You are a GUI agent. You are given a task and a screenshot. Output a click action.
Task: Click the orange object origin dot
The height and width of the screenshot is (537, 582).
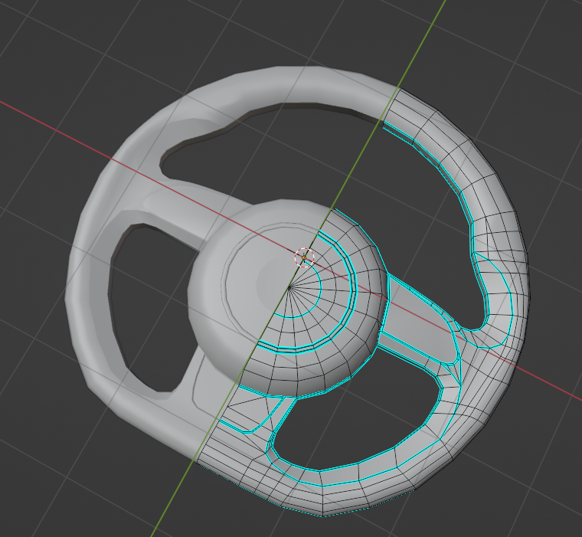click(x=304, y=257)
